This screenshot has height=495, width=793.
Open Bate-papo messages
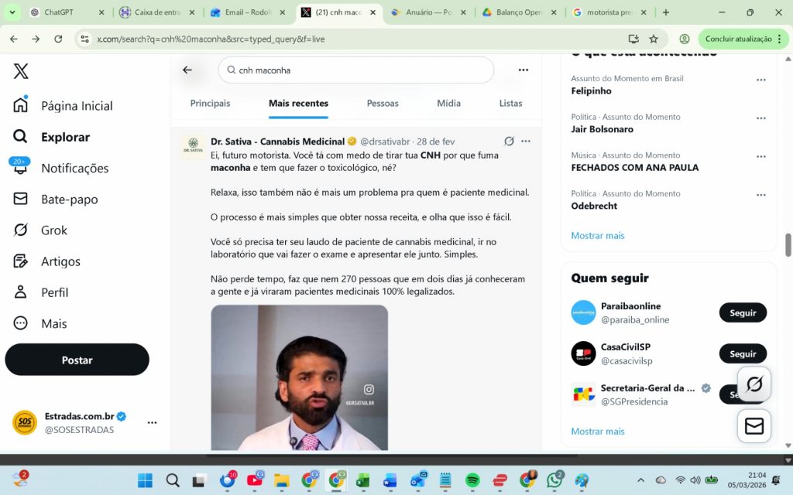click(x=56, y=199)
